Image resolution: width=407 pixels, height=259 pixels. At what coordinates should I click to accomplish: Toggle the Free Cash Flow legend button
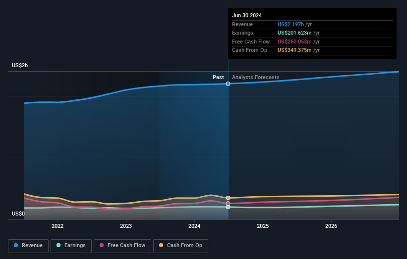pos(122,246)
